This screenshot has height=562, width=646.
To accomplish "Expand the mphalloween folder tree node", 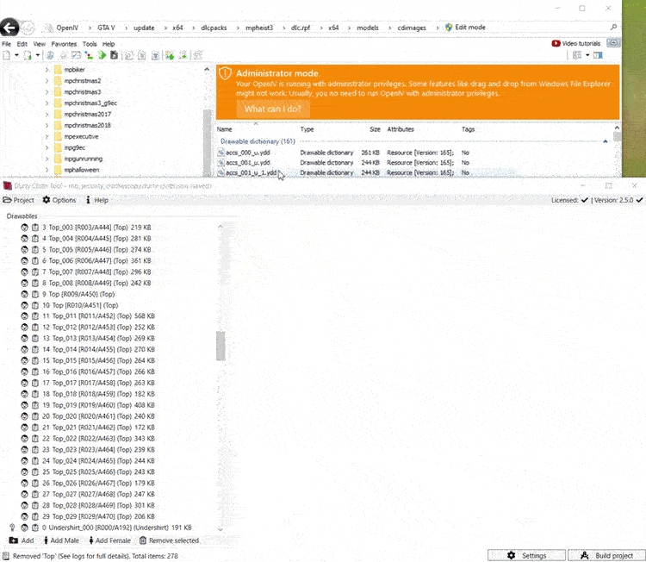I will coord(47,170).
